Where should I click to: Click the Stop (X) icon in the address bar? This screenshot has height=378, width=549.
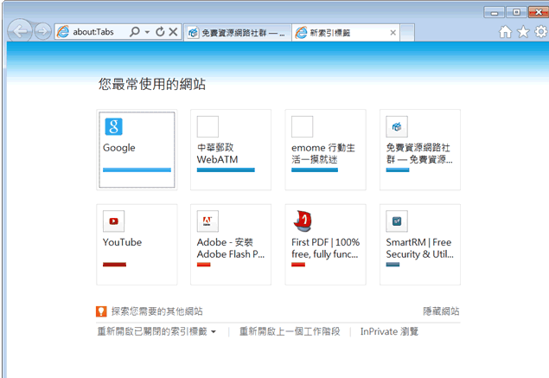[173, 32]
